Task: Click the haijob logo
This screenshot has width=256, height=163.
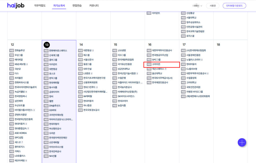Action: point(16,6)
